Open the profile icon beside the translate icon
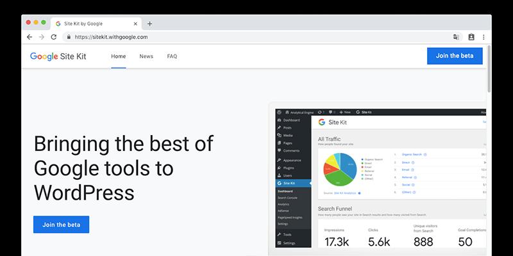This screenshot has width=513, height=256. point(471,37)
